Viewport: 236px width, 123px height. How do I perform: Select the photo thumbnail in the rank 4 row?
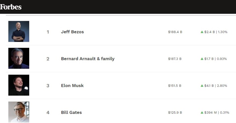(19, 112)
